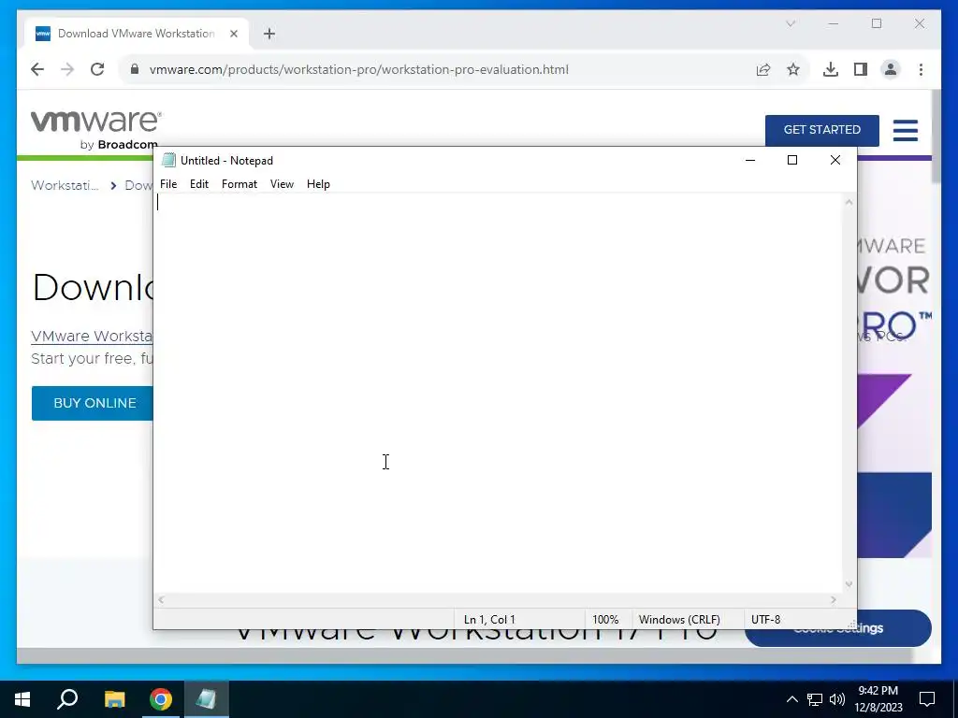Click the lock icon in address bar
958x718 pixels.
[x=135, y=69]
